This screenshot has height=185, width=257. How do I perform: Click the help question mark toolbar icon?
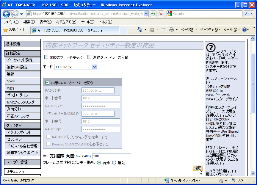point(244,30)
